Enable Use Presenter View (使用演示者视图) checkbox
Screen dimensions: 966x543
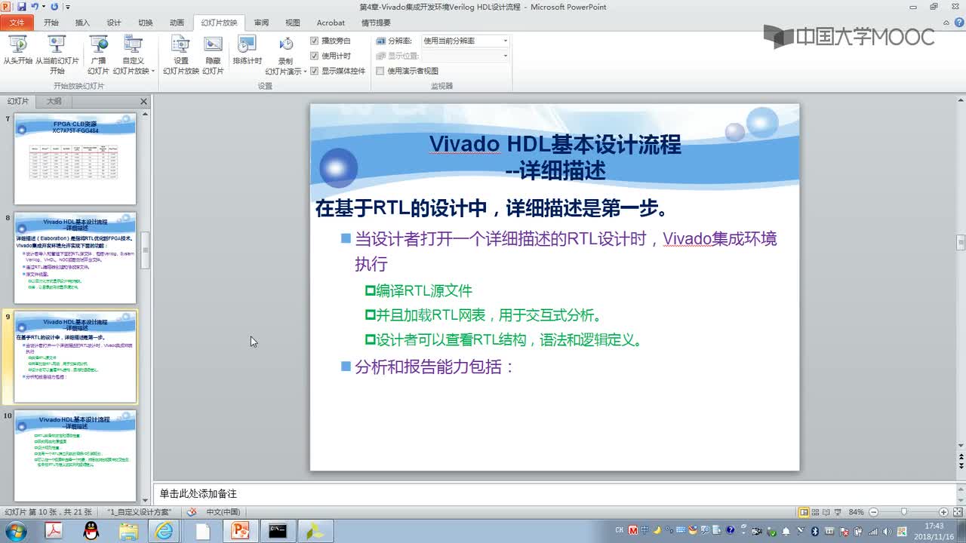pyautogui.click(x=380, y=71)
